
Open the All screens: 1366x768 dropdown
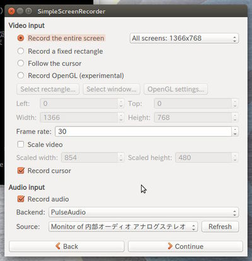coord(184,38)
